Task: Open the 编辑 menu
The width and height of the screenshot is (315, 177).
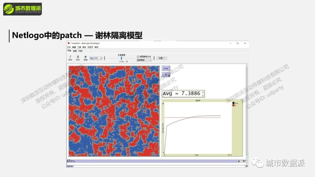Action: point(74,47)
